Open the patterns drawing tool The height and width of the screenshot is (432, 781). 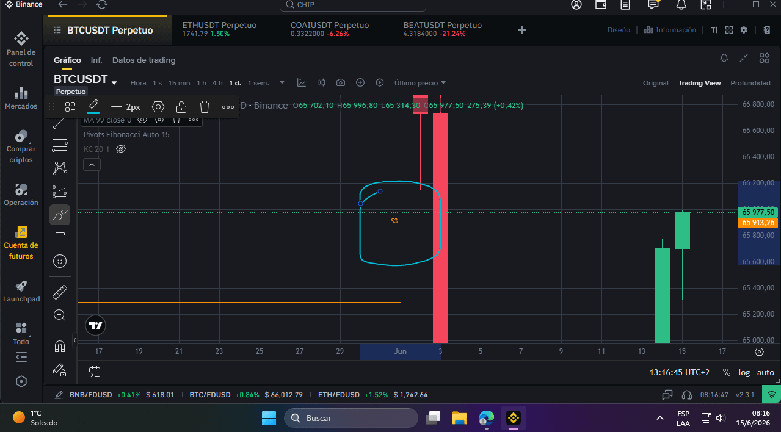coord(60,168)
